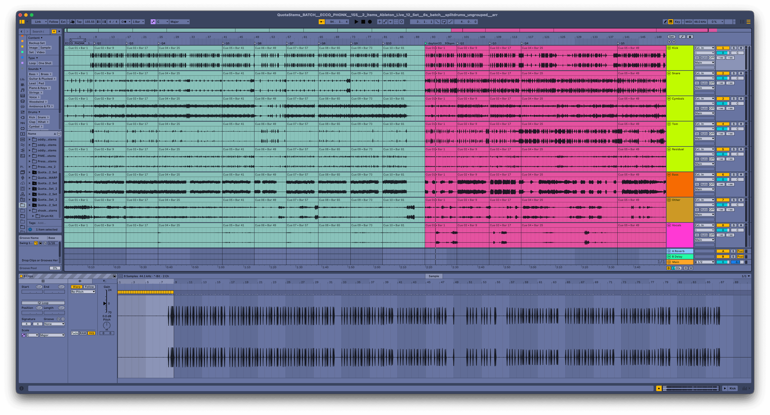
Task: Open Residual track Main output dropdown
Action: coord(704,164)
